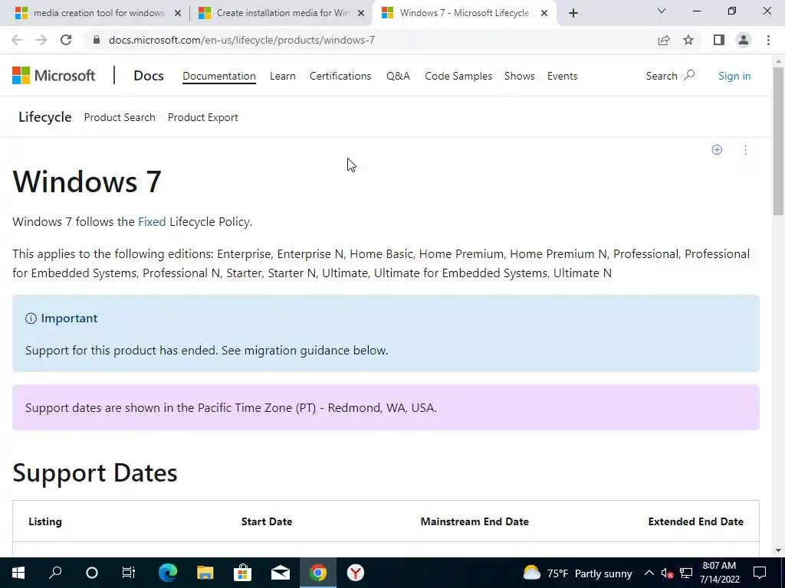Open the Lifecycle section link
785x588 pixels.
(45, 117)
